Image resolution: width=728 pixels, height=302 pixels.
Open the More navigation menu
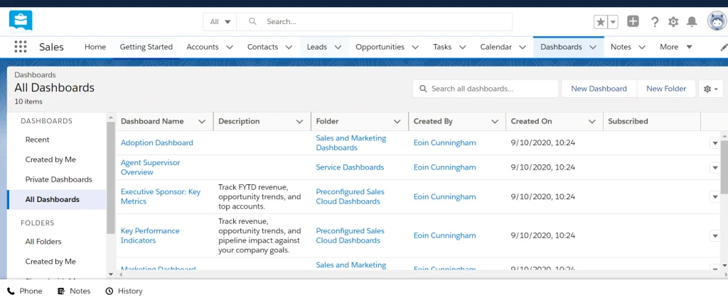676,47
